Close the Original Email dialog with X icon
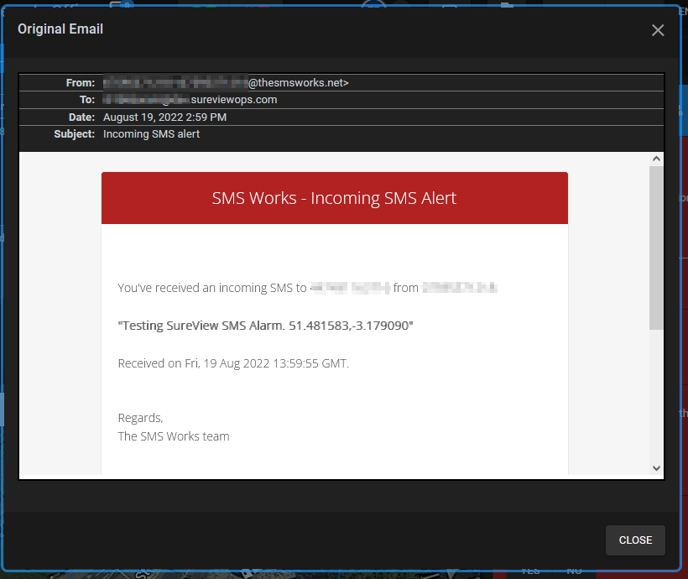This screenshot has height=579, width=688. pyautogui.click(x=657, y=30)
